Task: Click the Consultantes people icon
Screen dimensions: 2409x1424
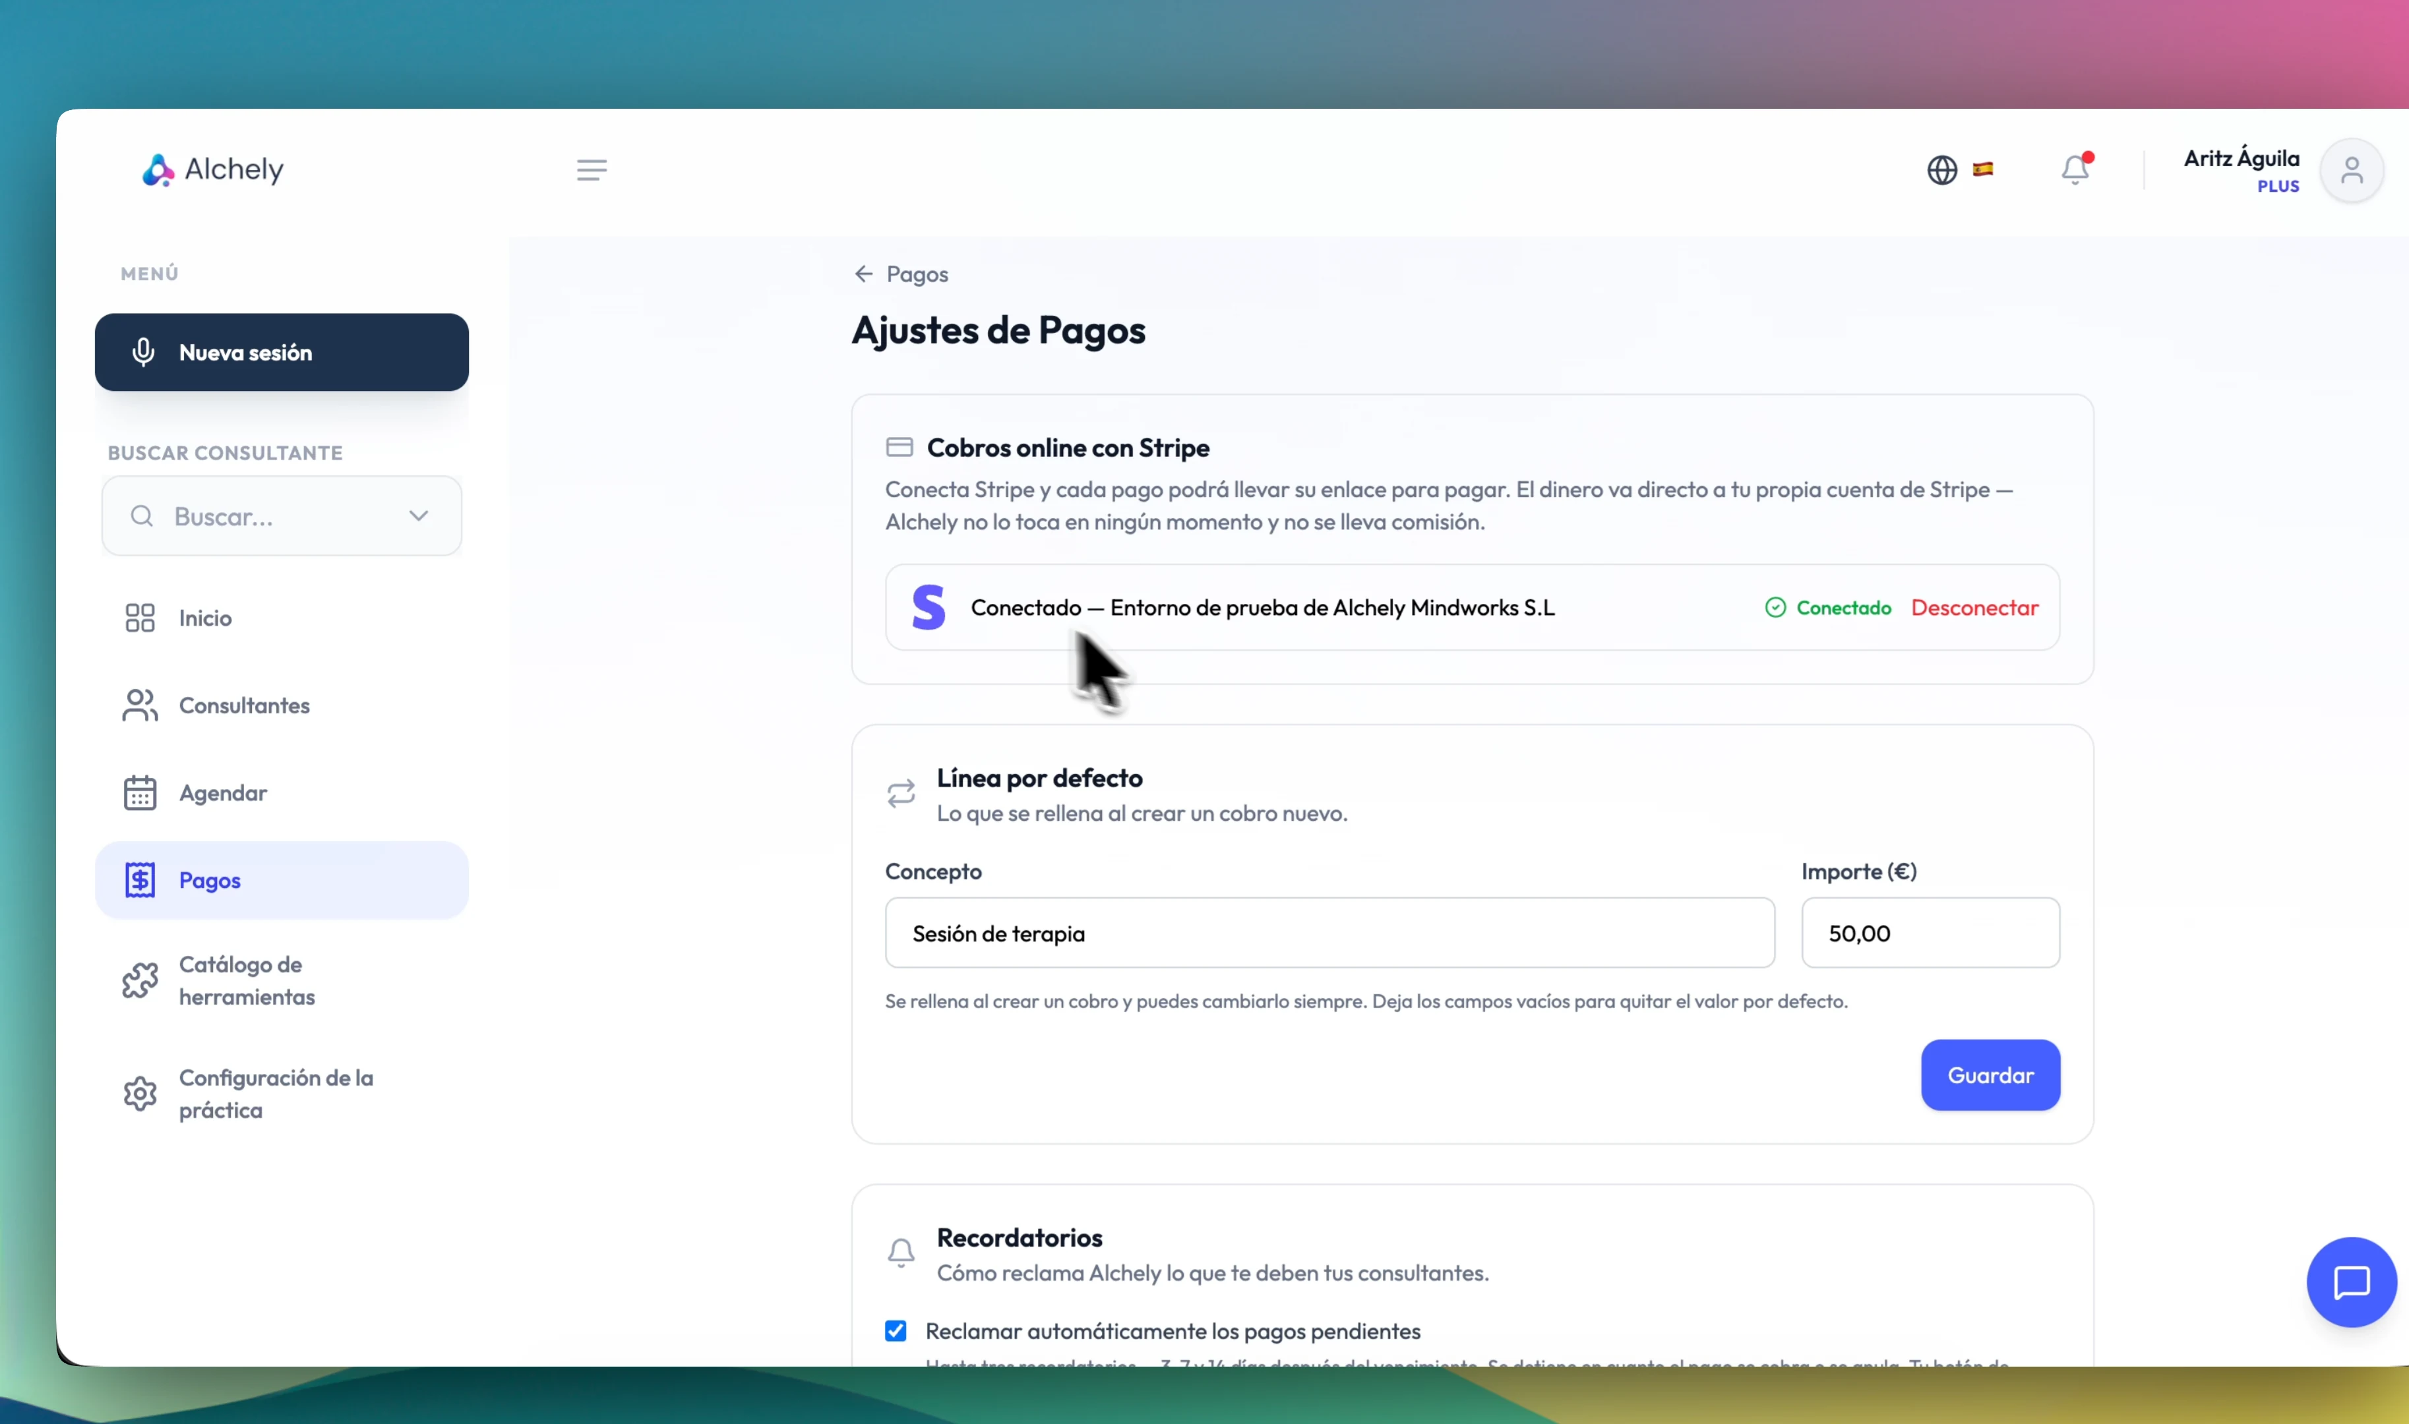Action: [140, 705]
